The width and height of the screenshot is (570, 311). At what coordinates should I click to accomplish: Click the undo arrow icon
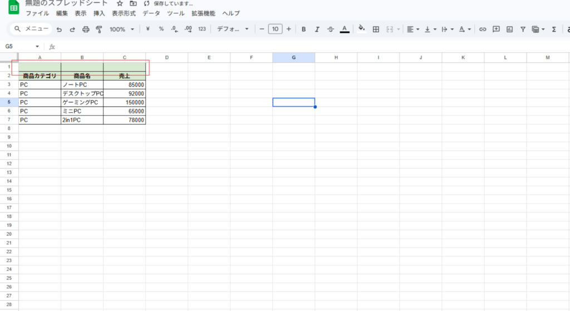[x=58, y=29]
